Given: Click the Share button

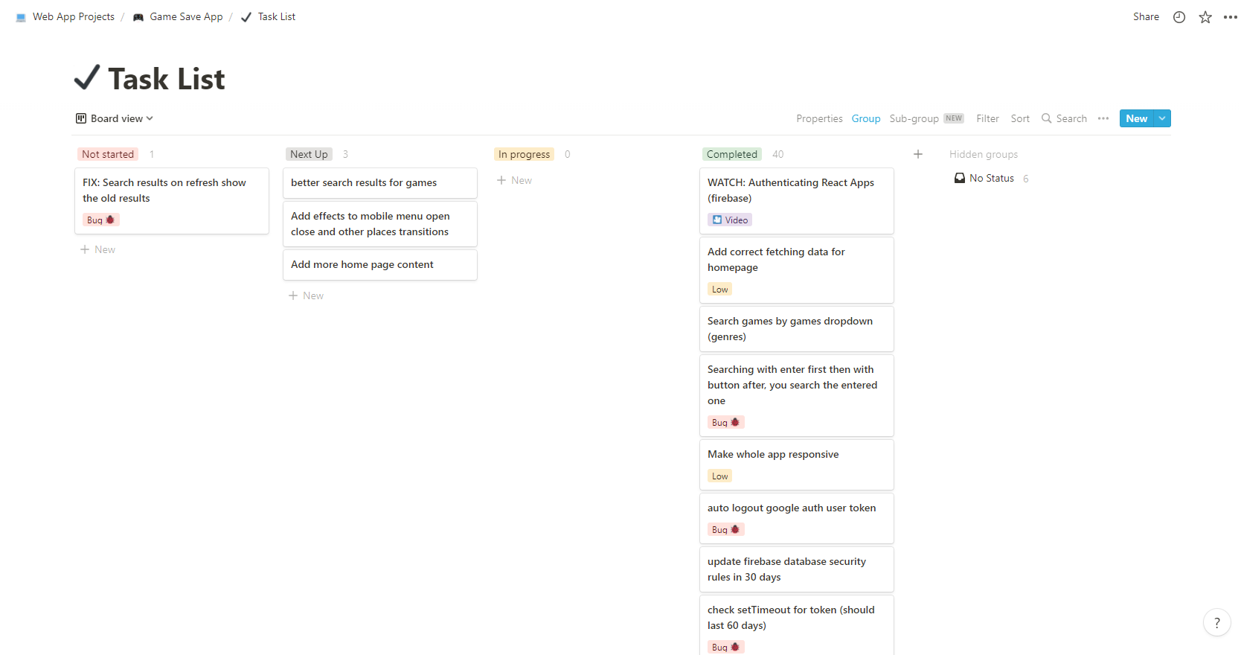Looking at the screenshot, I should (x=1146, y=16).
